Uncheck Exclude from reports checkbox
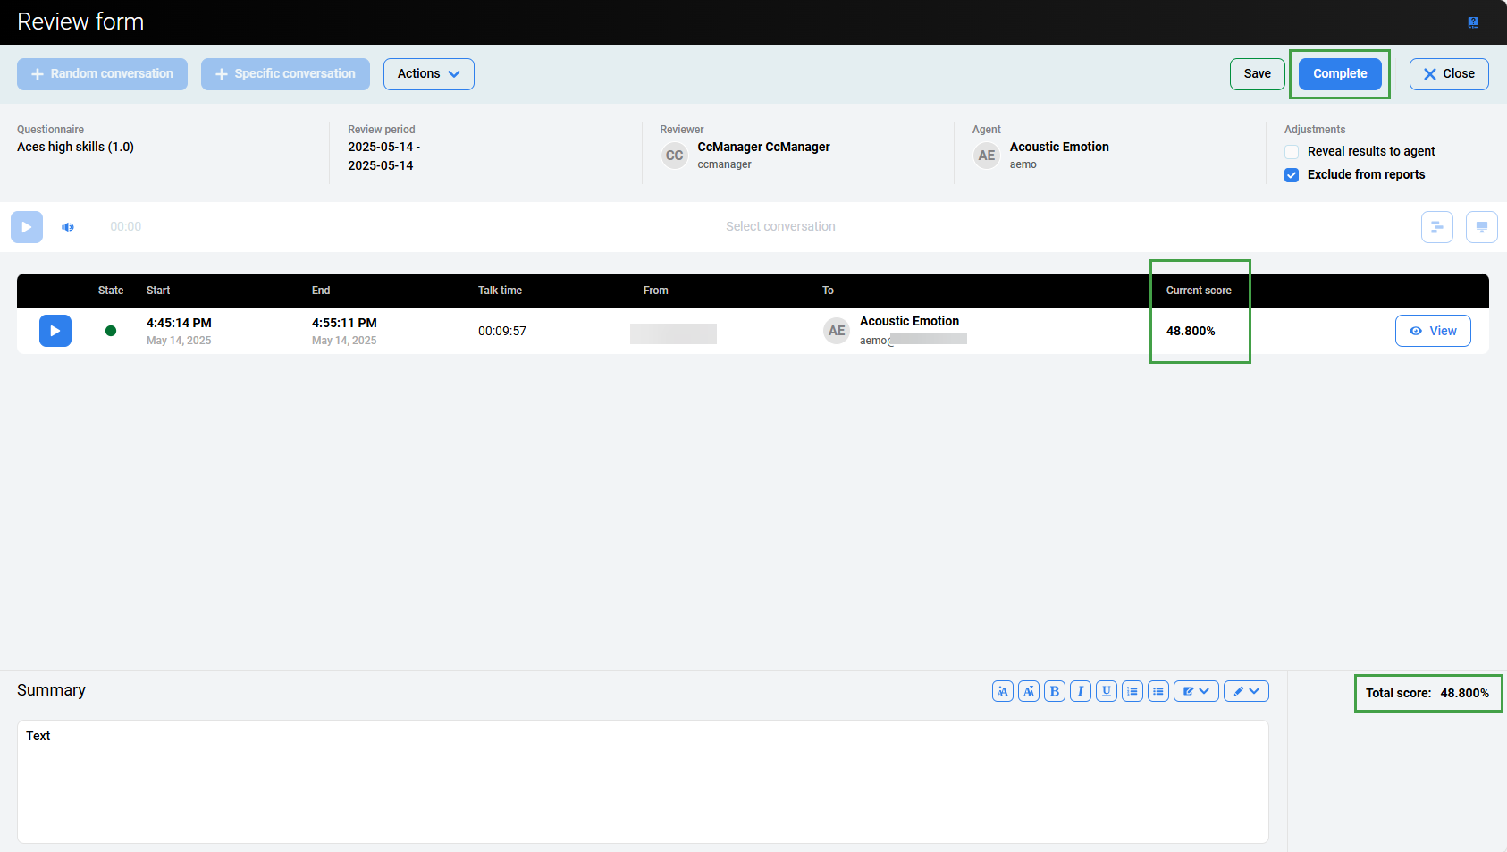Screen dimensions: 1507x852 coord(1292,175)
